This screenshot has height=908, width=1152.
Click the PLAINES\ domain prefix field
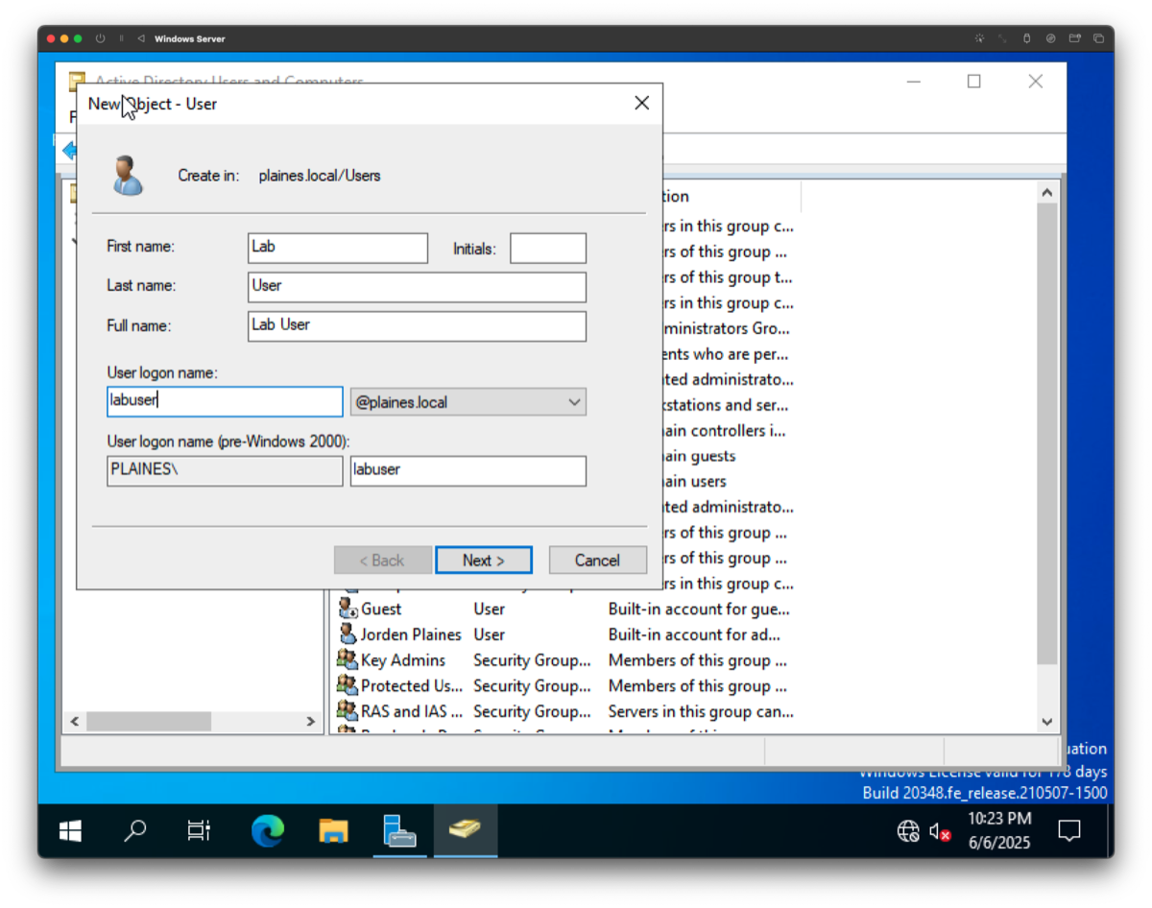[225, 470]
